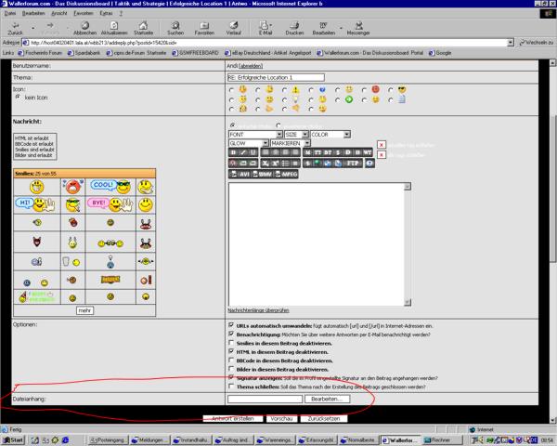
Task: Insert the HI! waving smiley
Action: coord(28,203)
